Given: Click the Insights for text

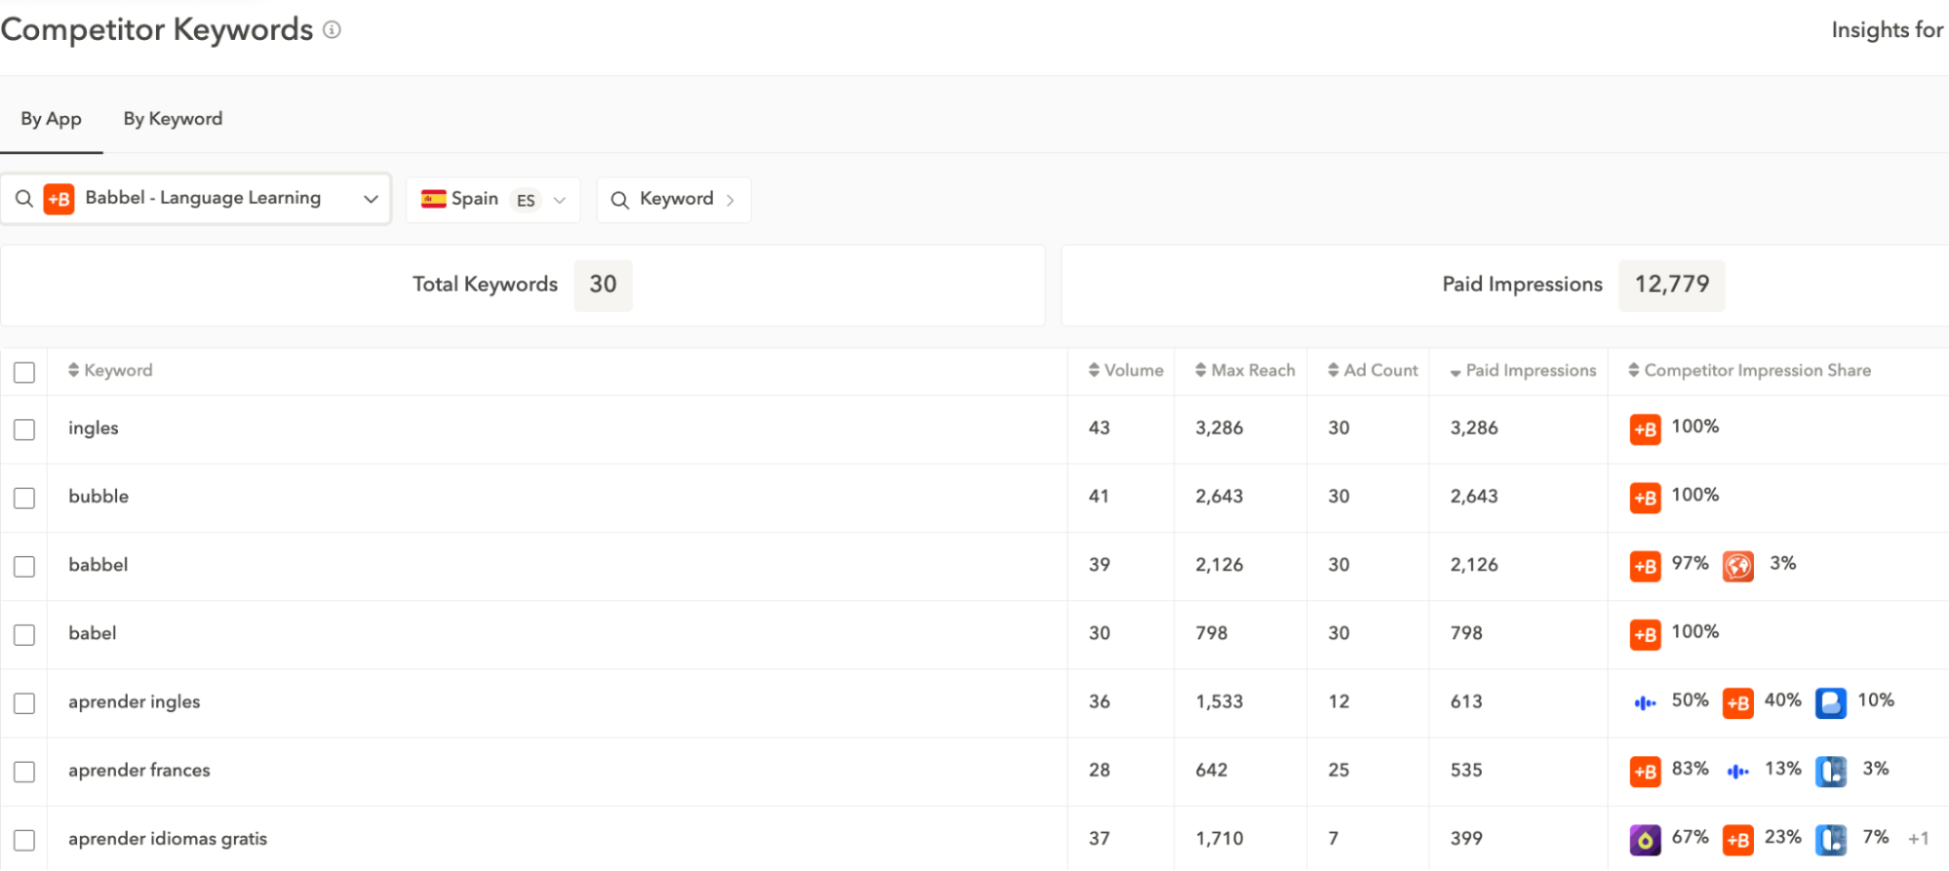Looking at the screenshot, I should pyautogui.click(x=1888, y=30).
